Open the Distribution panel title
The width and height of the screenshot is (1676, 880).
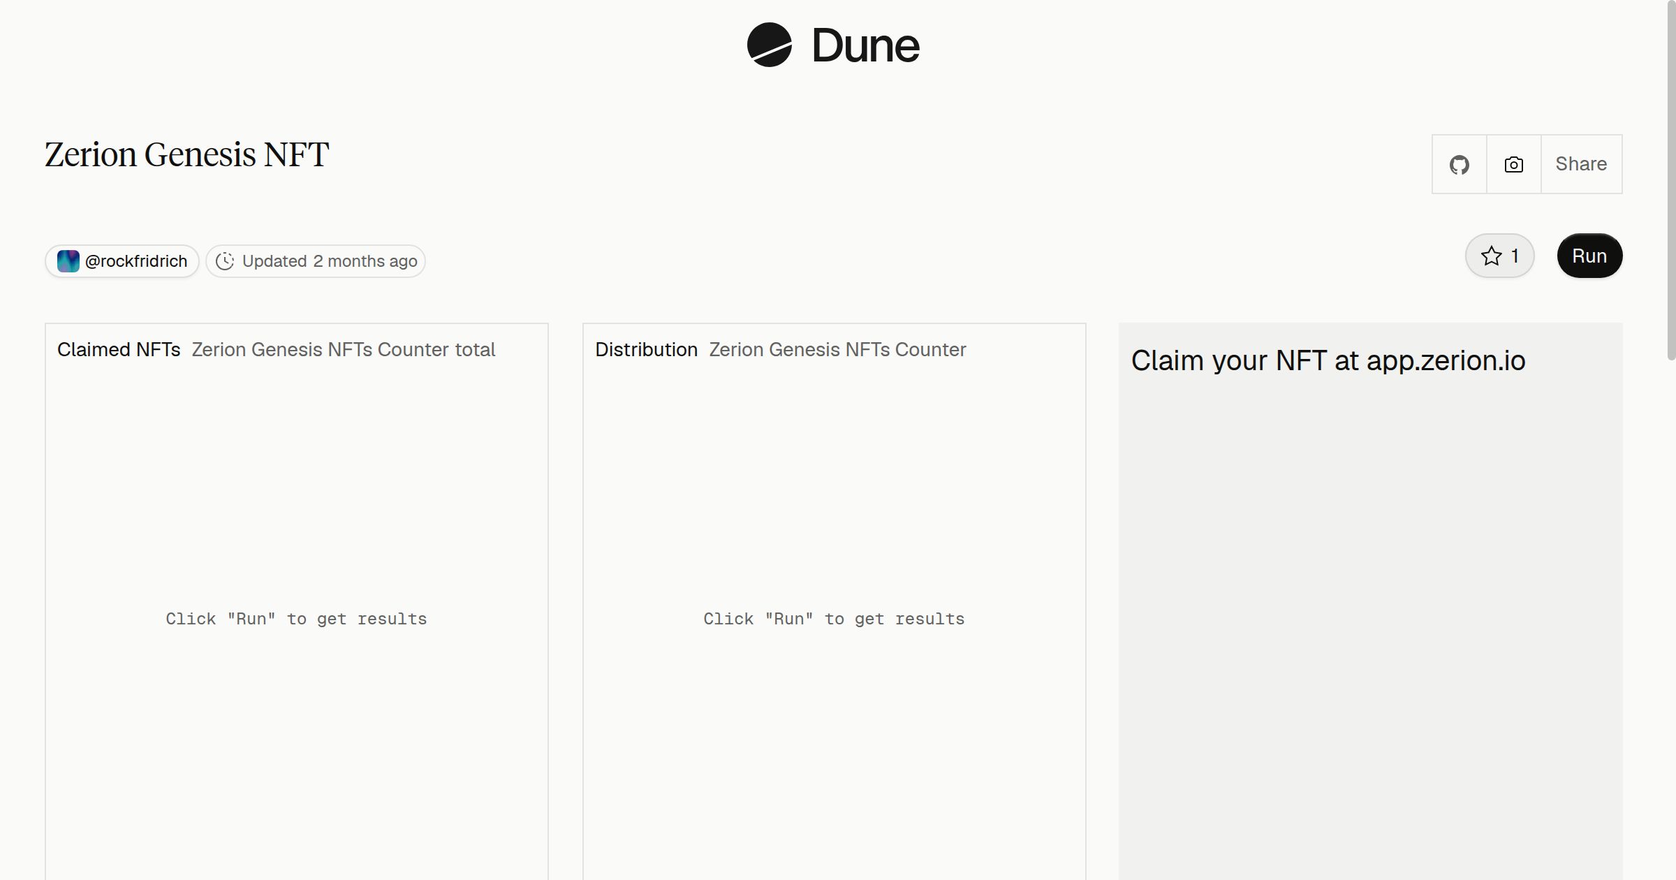[x=646, y=349]
